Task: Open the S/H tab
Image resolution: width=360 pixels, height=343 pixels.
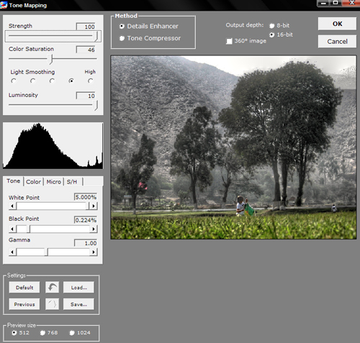Action: pos(72,182)
